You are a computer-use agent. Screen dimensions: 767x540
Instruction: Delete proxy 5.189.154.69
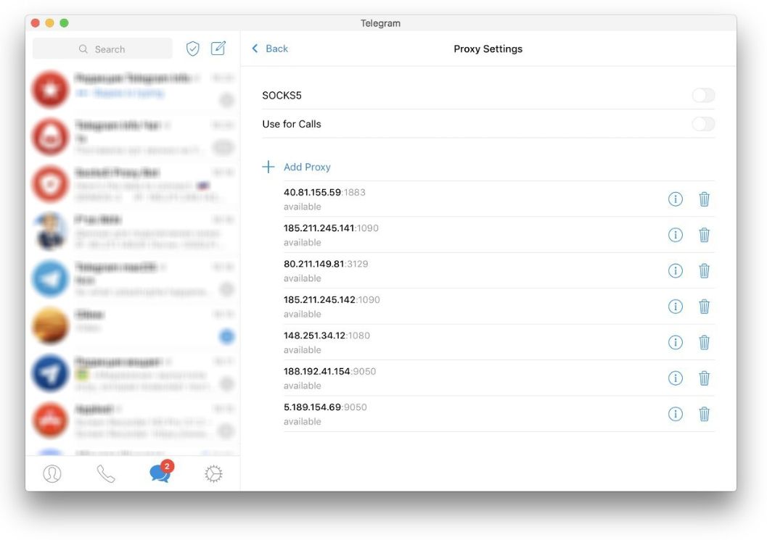[704, 414]
